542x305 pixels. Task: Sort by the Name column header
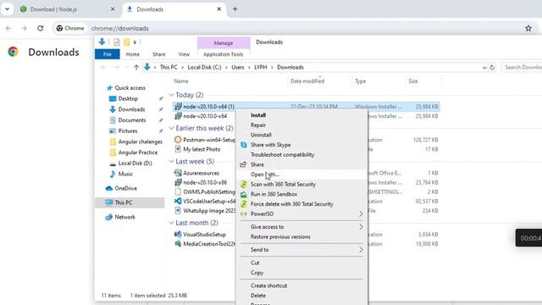(x=181, y=81)
